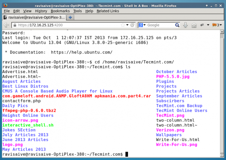Click 'Projects Articles' directory name

point(178,91)
